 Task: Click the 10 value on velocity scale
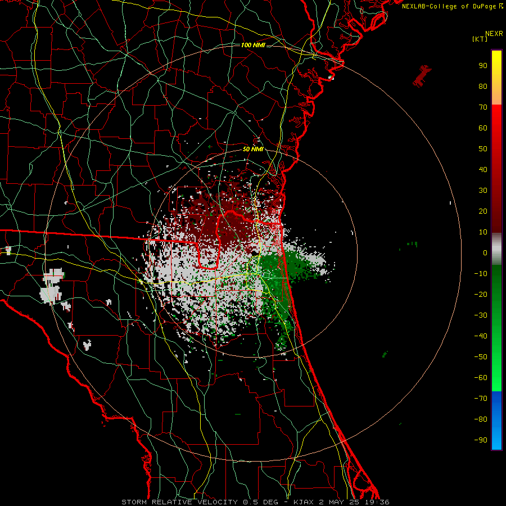[483, 232]
